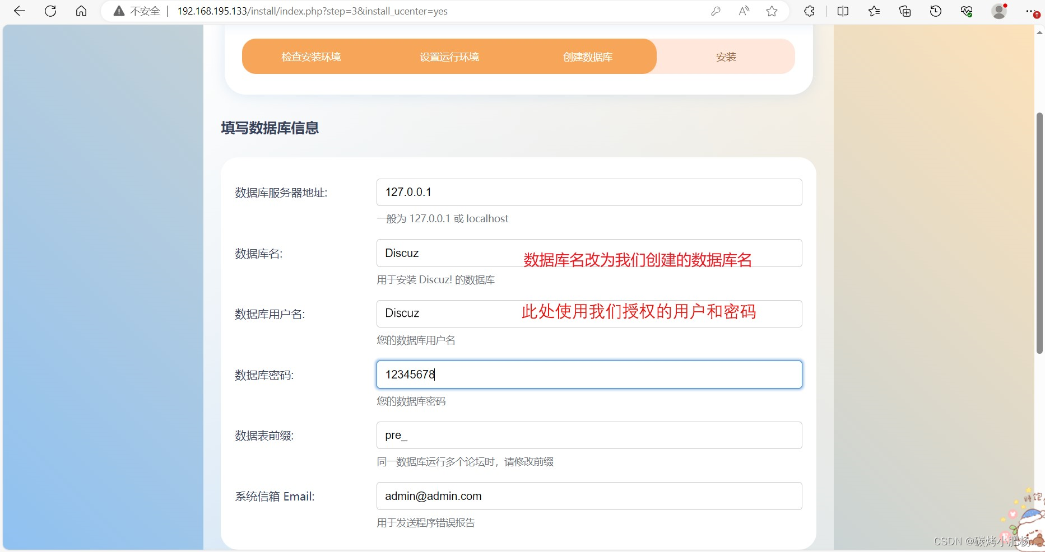Viewport: 1045px width, 552px height.
Task: Click hint text 用于安装 Discuz! 的数据库
Action: click(436, 279)
